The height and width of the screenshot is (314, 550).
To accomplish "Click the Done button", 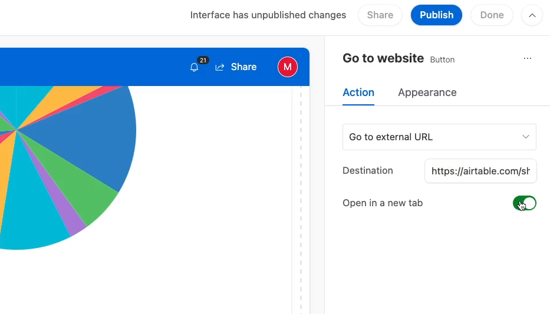I will tap(492, 15).
